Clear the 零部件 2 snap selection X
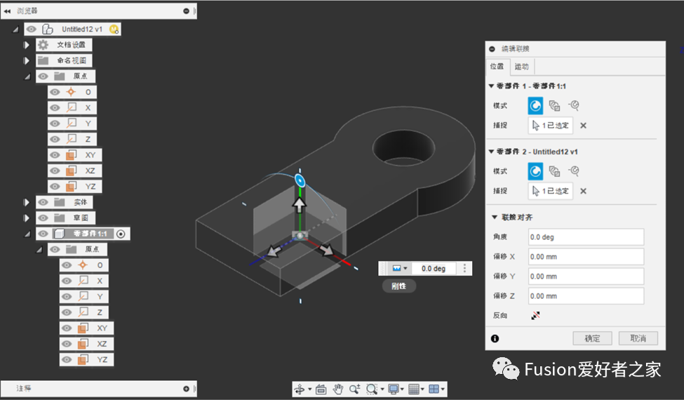This screenshot has width=684, height=400. point(583,191)
